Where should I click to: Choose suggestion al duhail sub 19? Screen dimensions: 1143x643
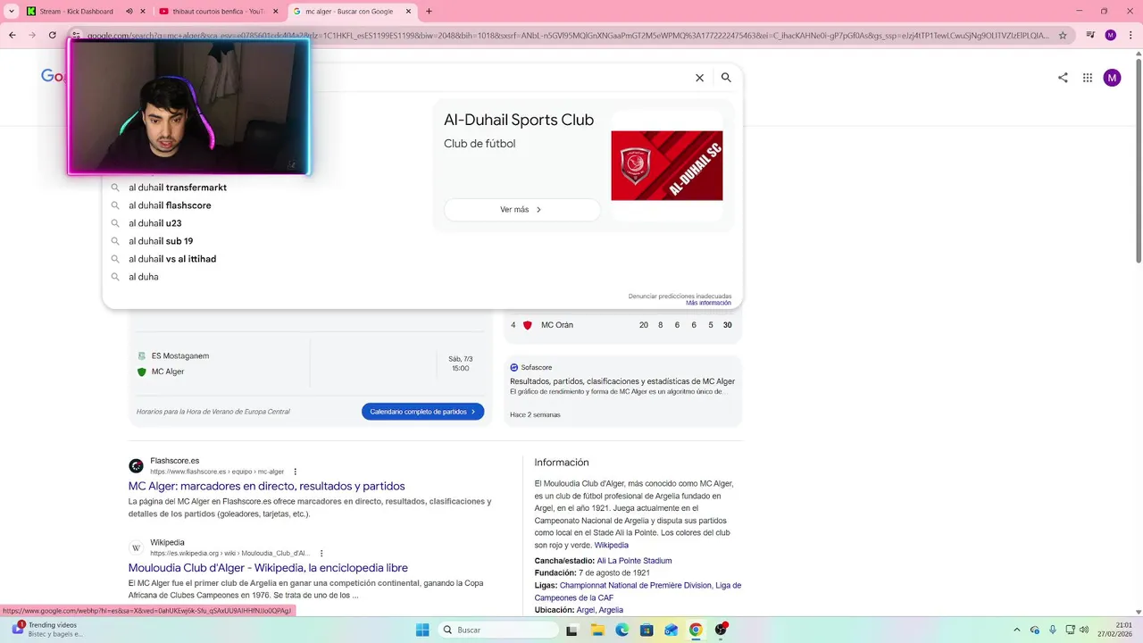click(x=161, y=241)
